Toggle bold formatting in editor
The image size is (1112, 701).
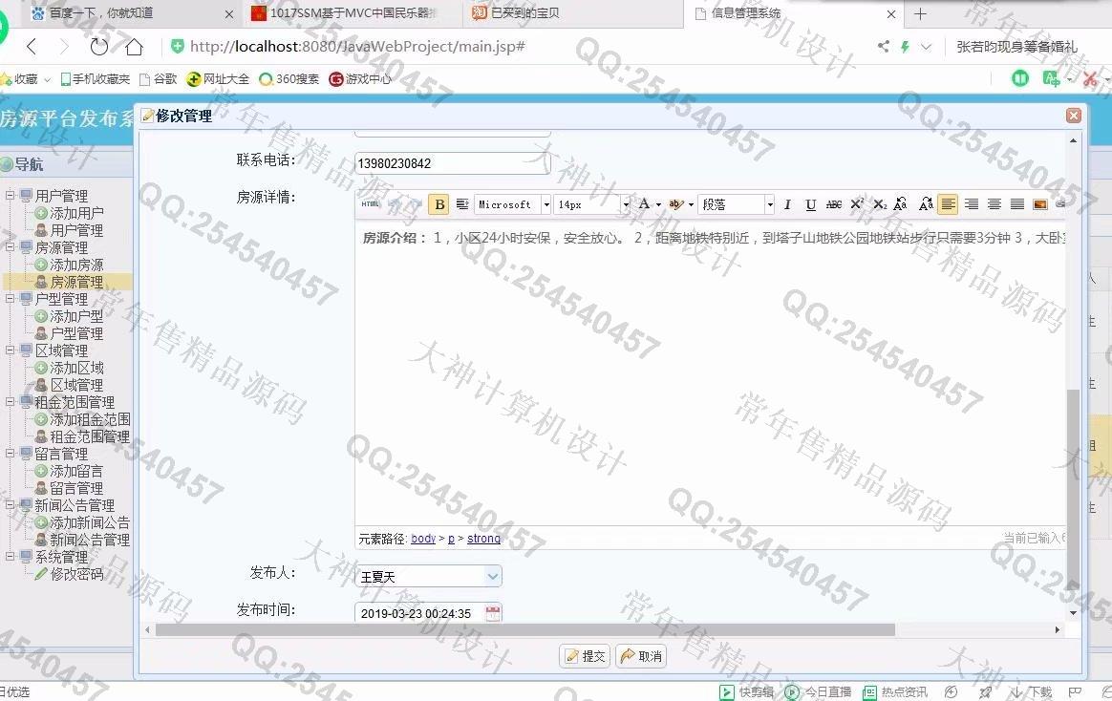(439, 204)
